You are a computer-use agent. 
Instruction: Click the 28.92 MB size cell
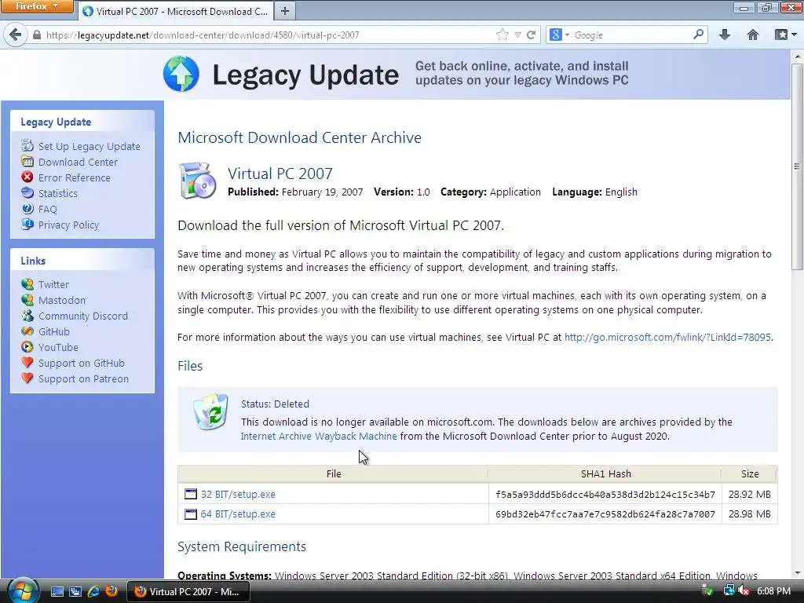[x=750, y=495]
